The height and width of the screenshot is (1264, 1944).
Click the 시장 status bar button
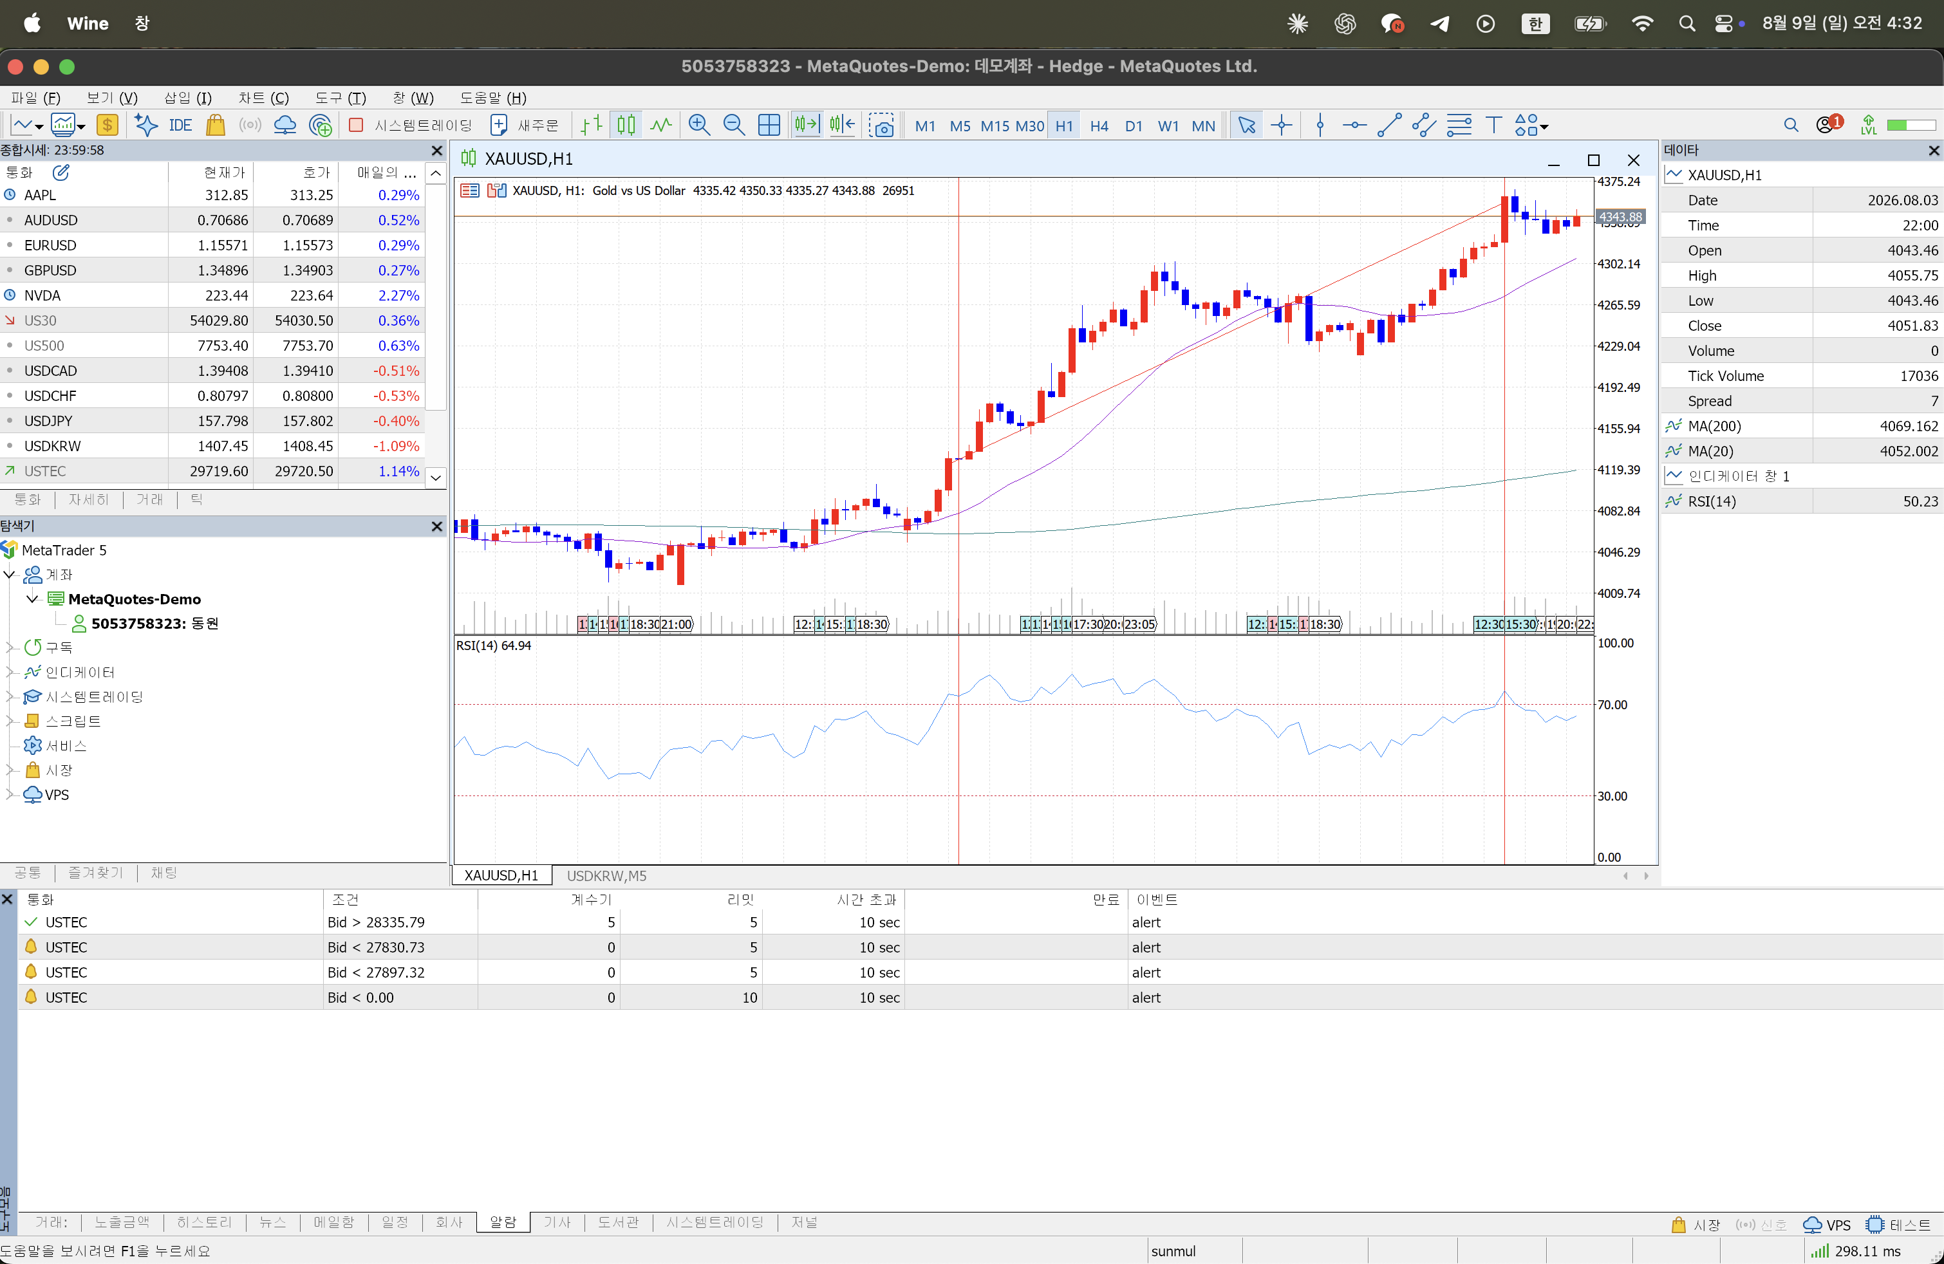point(1696,1225)
